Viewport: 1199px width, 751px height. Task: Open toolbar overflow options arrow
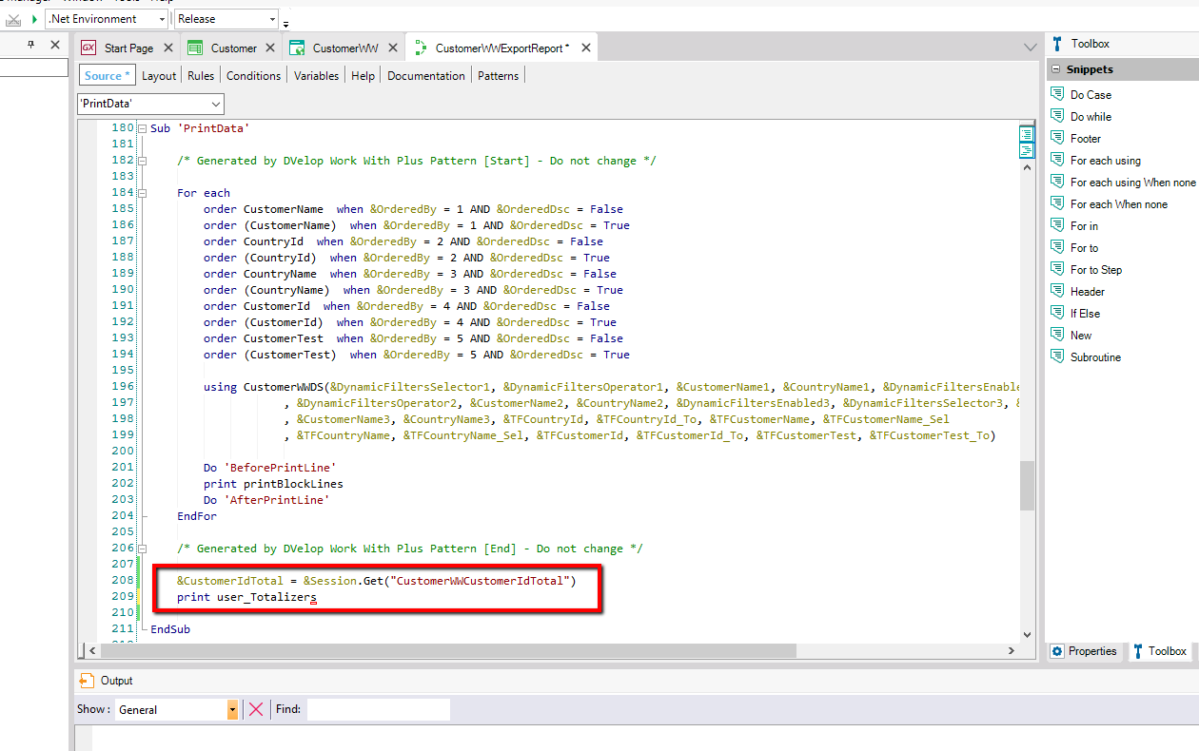(x=286, y=23)
